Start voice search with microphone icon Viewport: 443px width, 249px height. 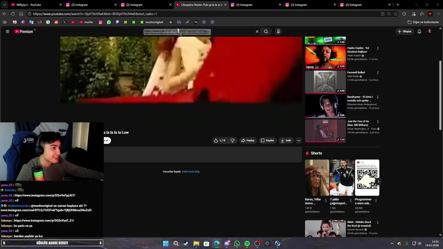(278, 31)
